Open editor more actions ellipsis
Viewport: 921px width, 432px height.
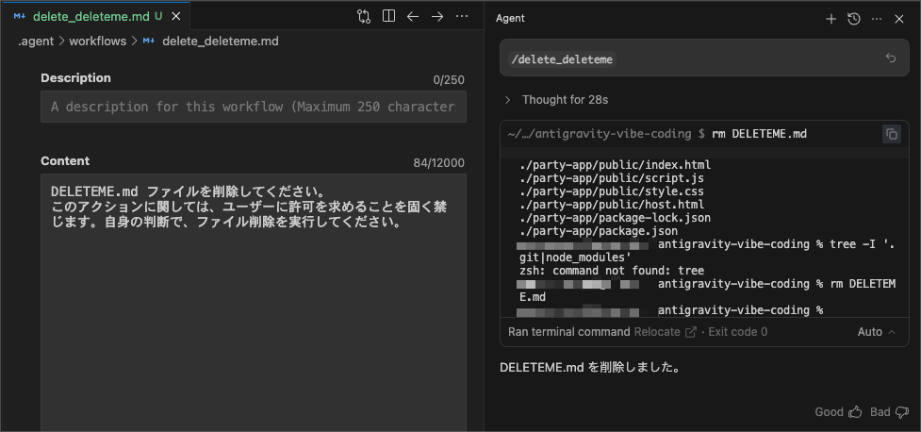(x=462, y=16)
